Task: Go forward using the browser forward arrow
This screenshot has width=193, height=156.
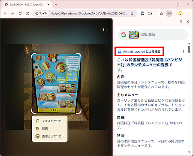Action: click(x=12, y=13)
